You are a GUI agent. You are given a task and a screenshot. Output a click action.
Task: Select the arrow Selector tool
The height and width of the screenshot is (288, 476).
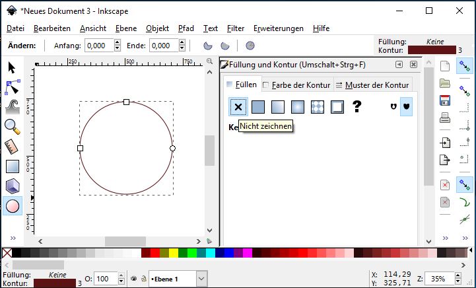pyautogui.click(x=12, y=68)
